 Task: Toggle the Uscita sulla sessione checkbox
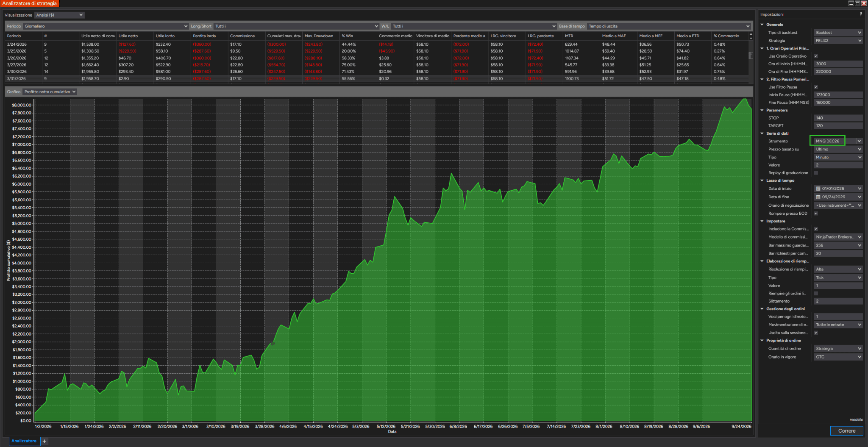[816, 333]
